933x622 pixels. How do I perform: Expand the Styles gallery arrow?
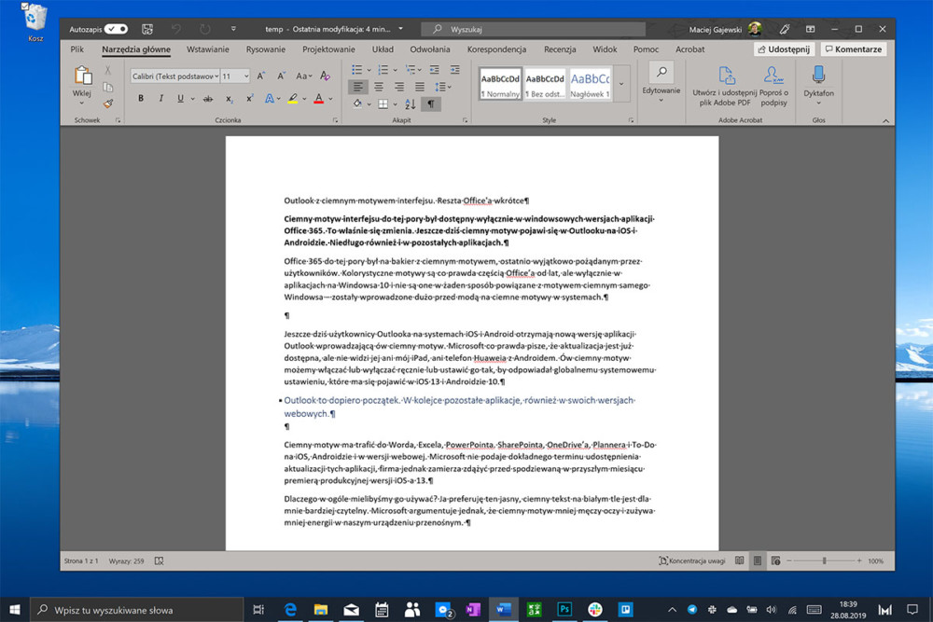[x=621, y=83]
